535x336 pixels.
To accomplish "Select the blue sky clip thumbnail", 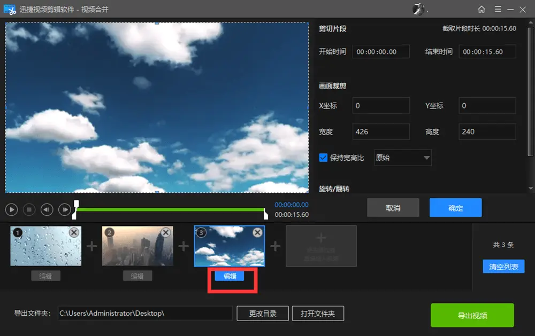I will 230,246.
